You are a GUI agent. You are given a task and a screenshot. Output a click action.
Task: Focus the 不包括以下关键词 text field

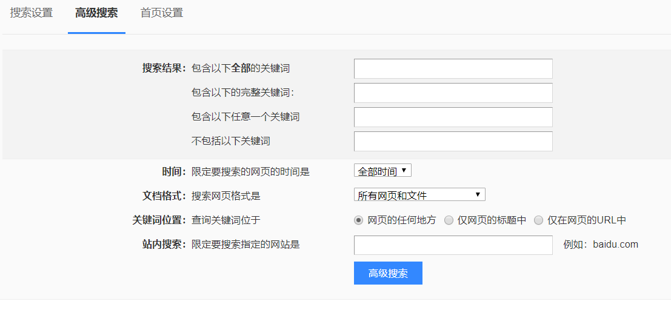tap(453, 141)
